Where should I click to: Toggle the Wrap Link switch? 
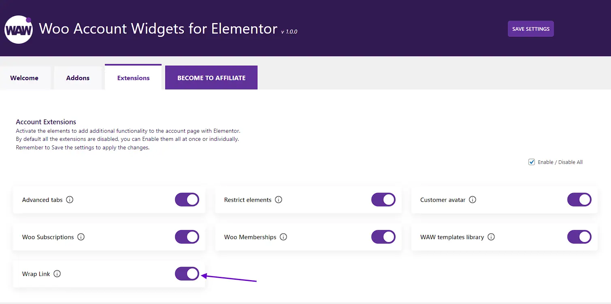187,274
